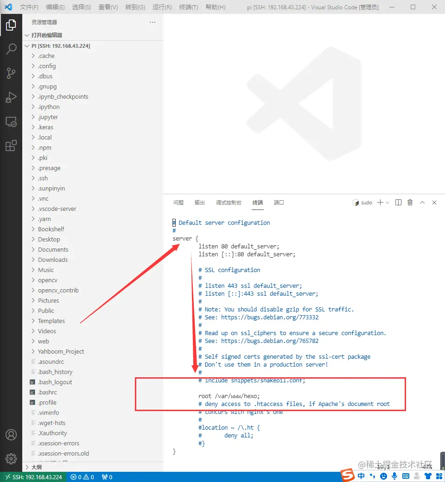Viewport: 445px width, 482px height.
Task: Open the .Xauthority file
Action: pyautogui.click(x=93, y=433)
